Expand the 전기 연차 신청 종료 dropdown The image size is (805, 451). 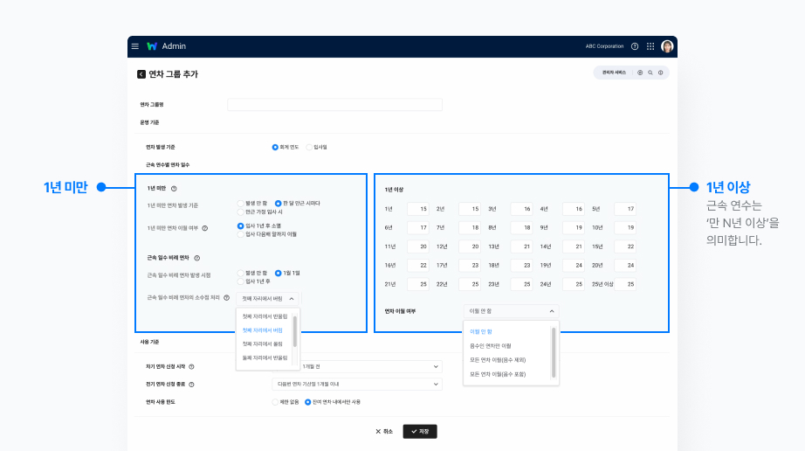pos(436,384)
